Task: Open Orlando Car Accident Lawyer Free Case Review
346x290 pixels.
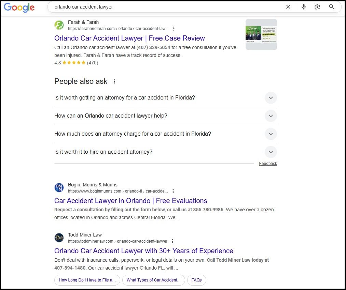Action: point(129,38)
